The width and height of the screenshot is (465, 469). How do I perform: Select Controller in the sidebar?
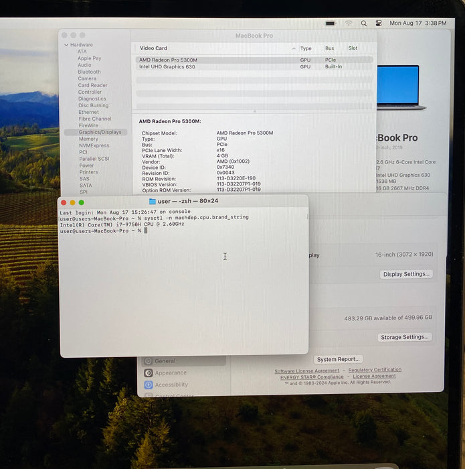click(90, 92)
